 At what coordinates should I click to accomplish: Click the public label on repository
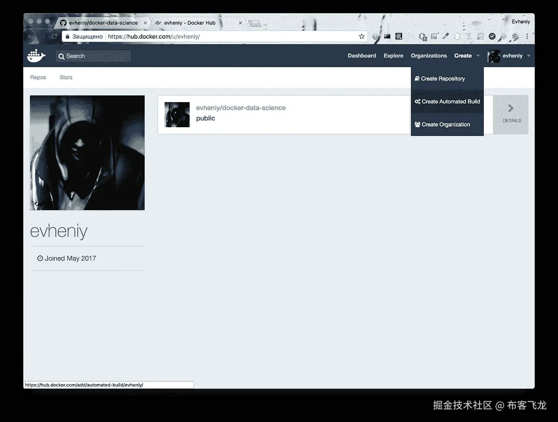pyautogui.click(x=206, y=118)
